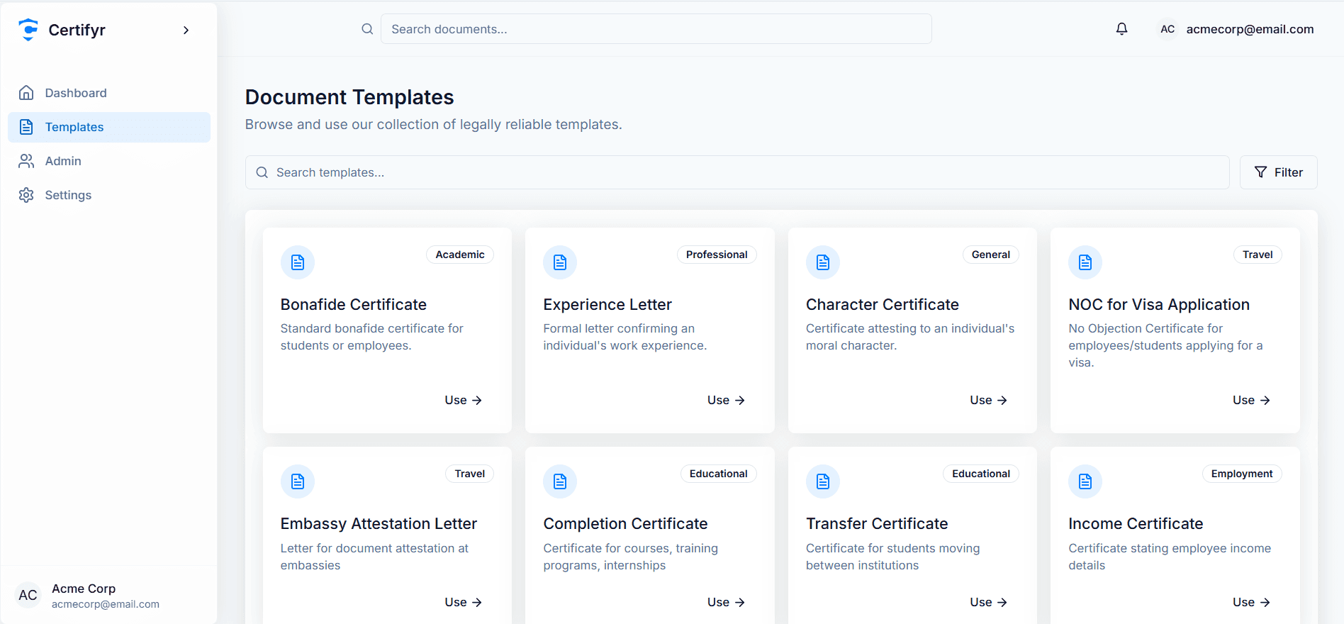
Task: Open account menu for acmecorp@email.com in header
Action: click(1250, 29)
